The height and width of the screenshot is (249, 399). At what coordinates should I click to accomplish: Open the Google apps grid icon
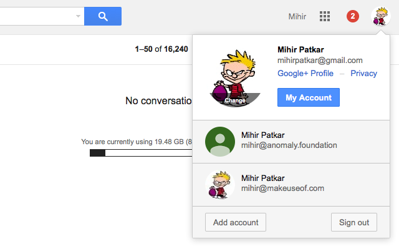[325, 16]
